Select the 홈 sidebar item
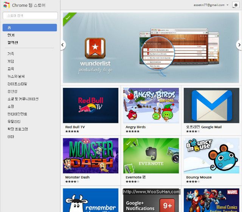242x212 pixels. point(29,28)
